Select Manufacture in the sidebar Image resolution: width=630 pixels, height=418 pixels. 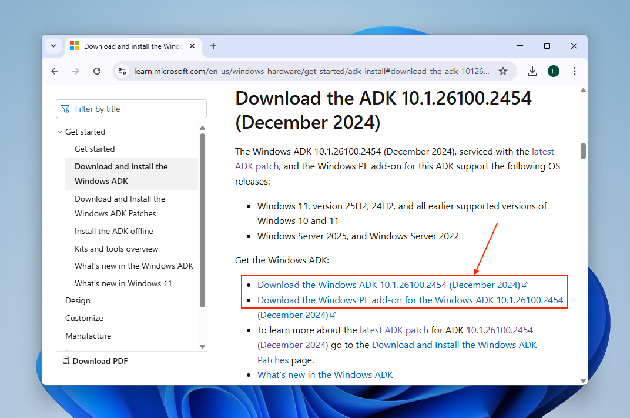coord(88,336)
